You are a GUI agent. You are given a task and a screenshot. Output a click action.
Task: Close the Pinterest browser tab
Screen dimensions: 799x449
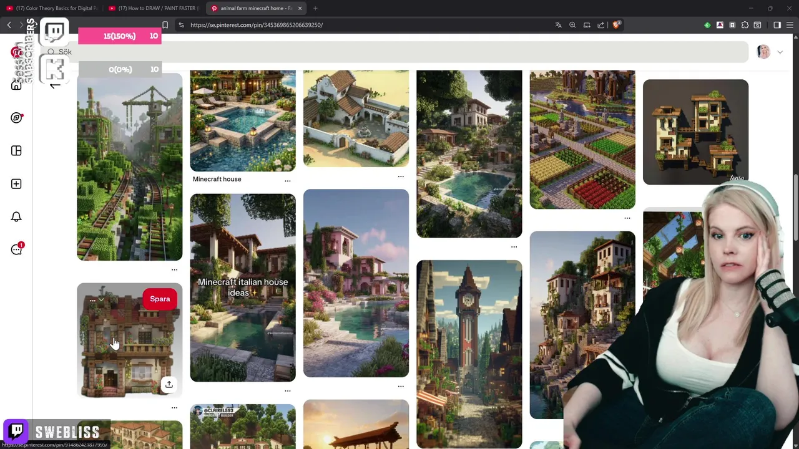pos(300,8)
